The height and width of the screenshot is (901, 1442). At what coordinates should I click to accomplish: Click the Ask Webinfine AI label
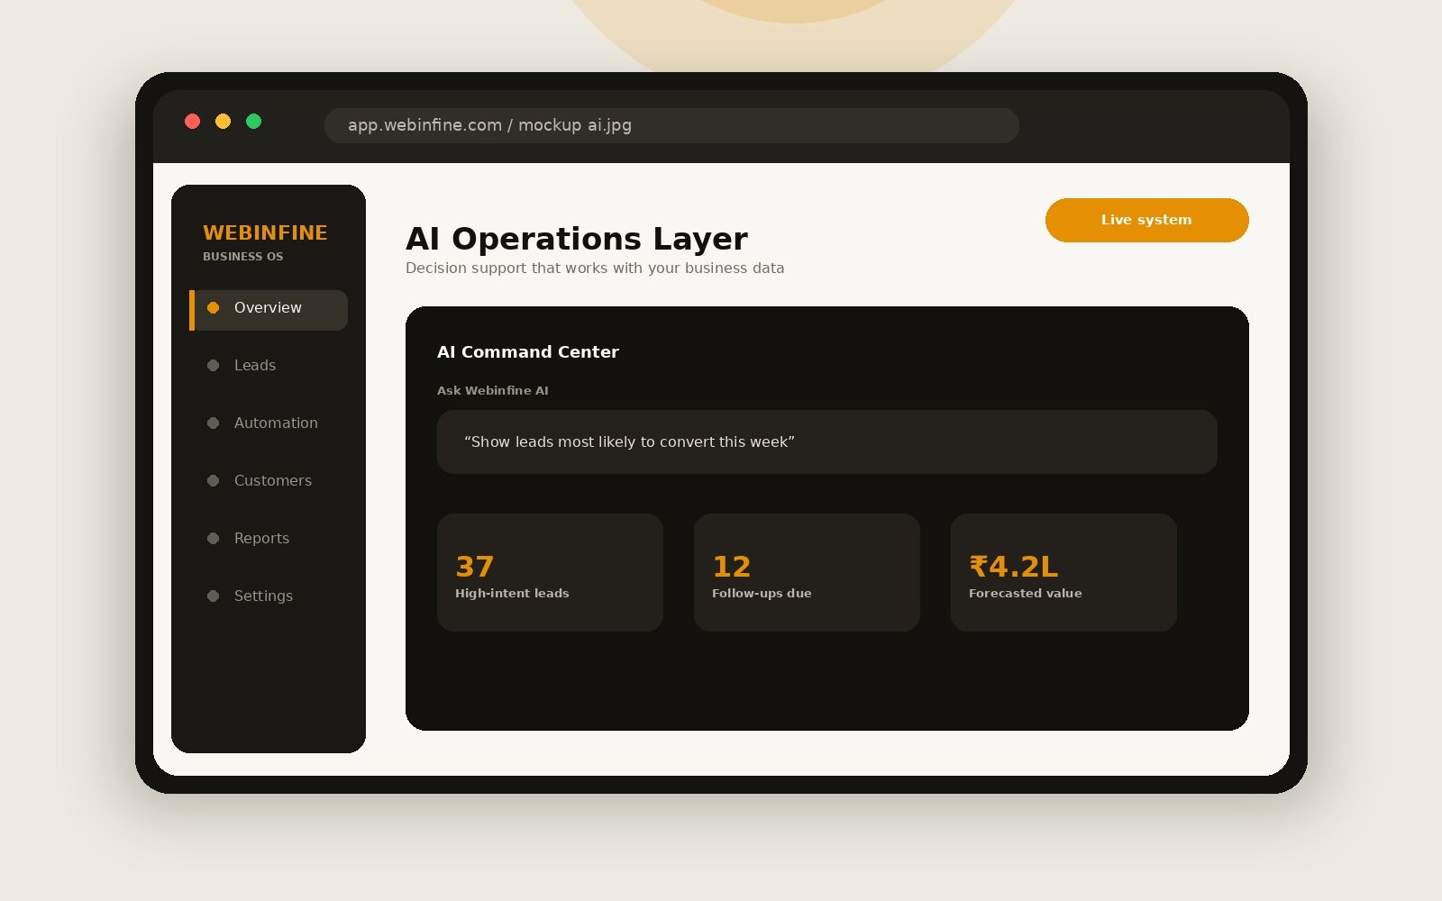click(x=493, y=391)
